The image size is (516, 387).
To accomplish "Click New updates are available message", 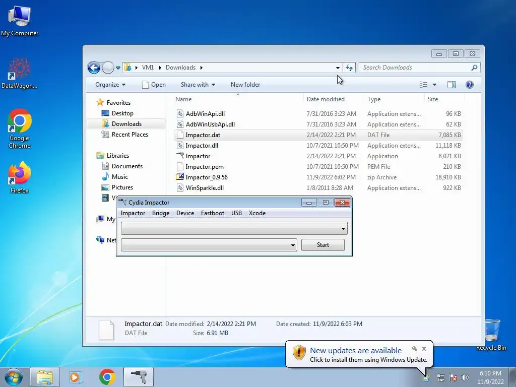I will pos(356,351).
